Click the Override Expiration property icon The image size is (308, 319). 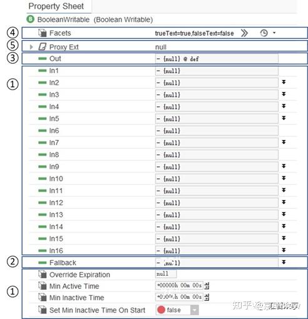click(43, 275)
